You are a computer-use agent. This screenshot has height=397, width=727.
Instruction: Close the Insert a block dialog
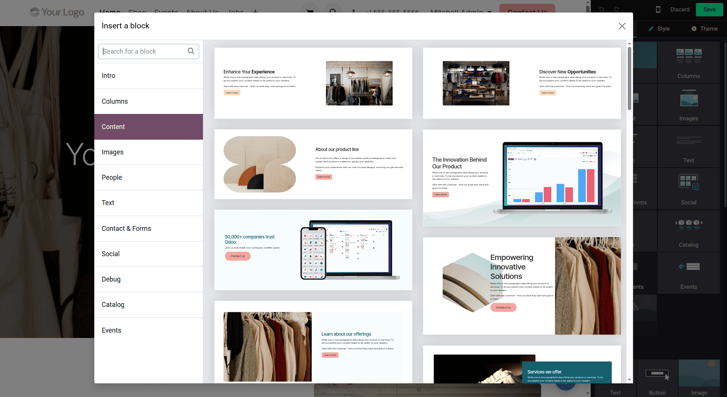pyautogui.click(x=622, y=26)
